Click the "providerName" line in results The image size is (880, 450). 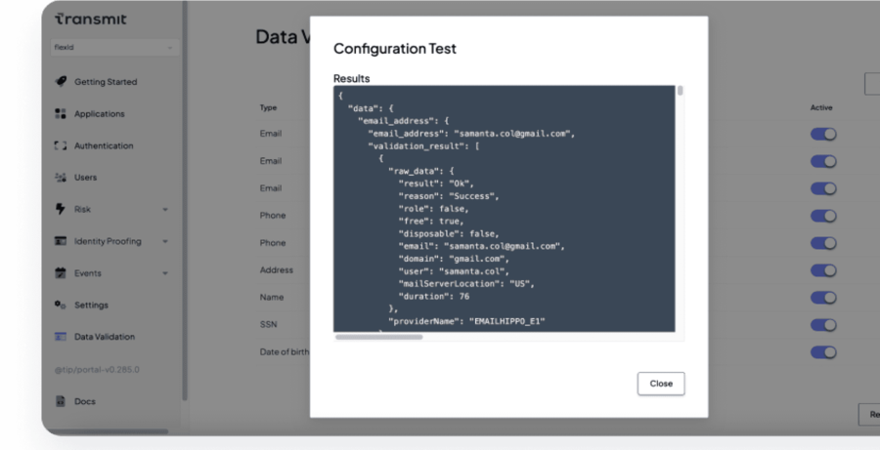[x=467, y=321]
